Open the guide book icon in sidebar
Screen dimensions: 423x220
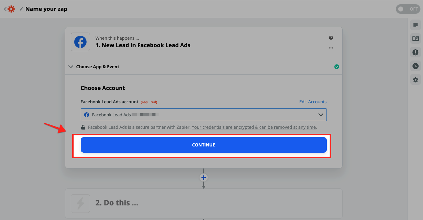click(x=415, y=38)
